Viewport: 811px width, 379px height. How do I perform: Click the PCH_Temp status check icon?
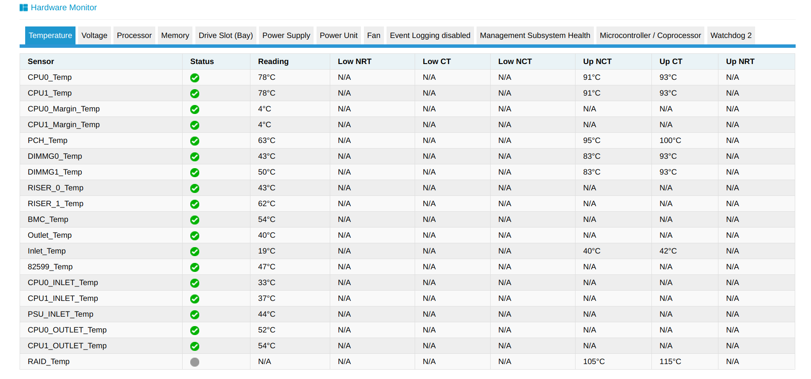coord(195,141)
